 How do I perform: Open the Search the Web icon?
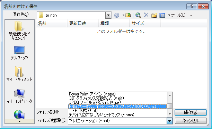click(x=138, y=15)
